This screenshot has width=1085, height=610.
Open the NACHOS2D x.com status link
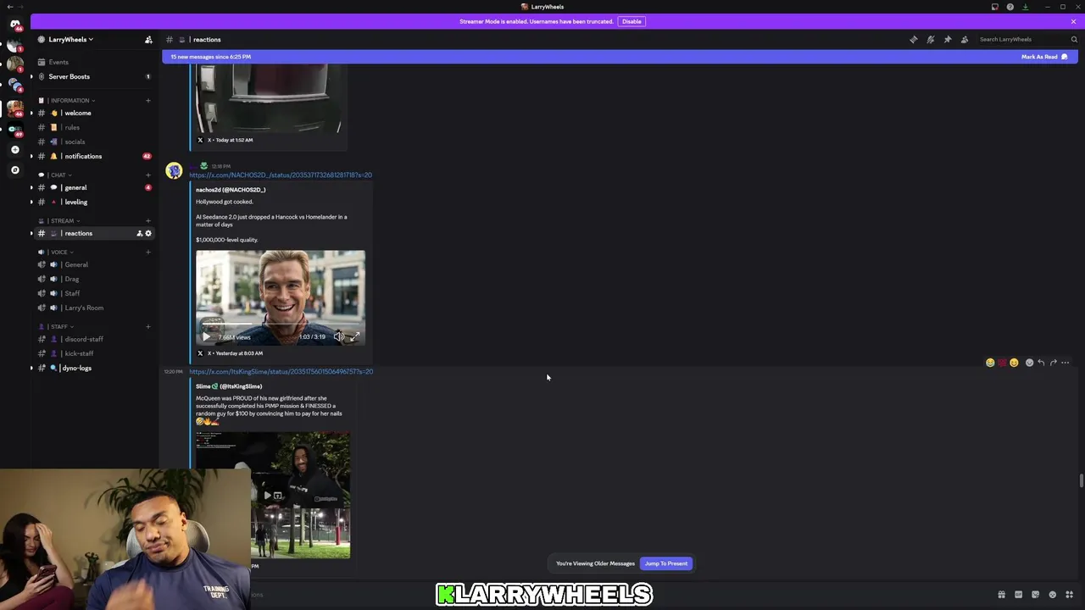281,175
